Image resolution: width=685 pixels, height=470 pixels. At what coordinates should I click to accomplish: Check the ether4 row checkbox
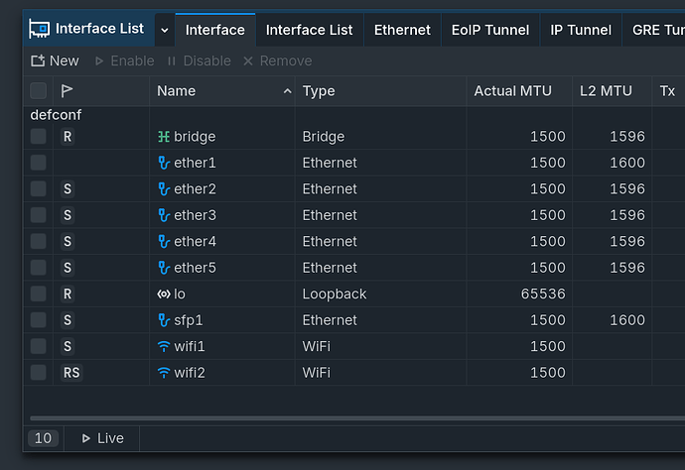(x=39, y=241)
